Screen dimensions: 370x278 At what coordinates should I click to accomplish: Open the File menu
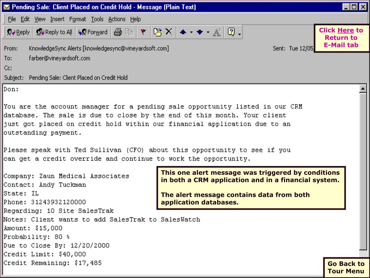[x=12, y=19]
